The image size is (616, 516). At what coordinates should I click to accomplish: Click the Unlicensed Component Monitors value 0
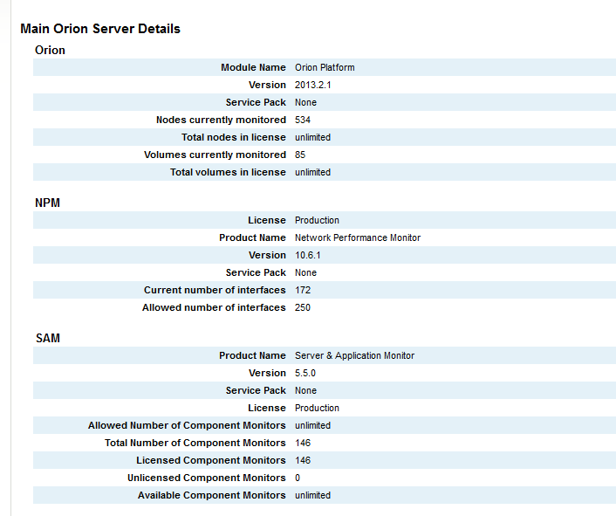tap(298, 478)
